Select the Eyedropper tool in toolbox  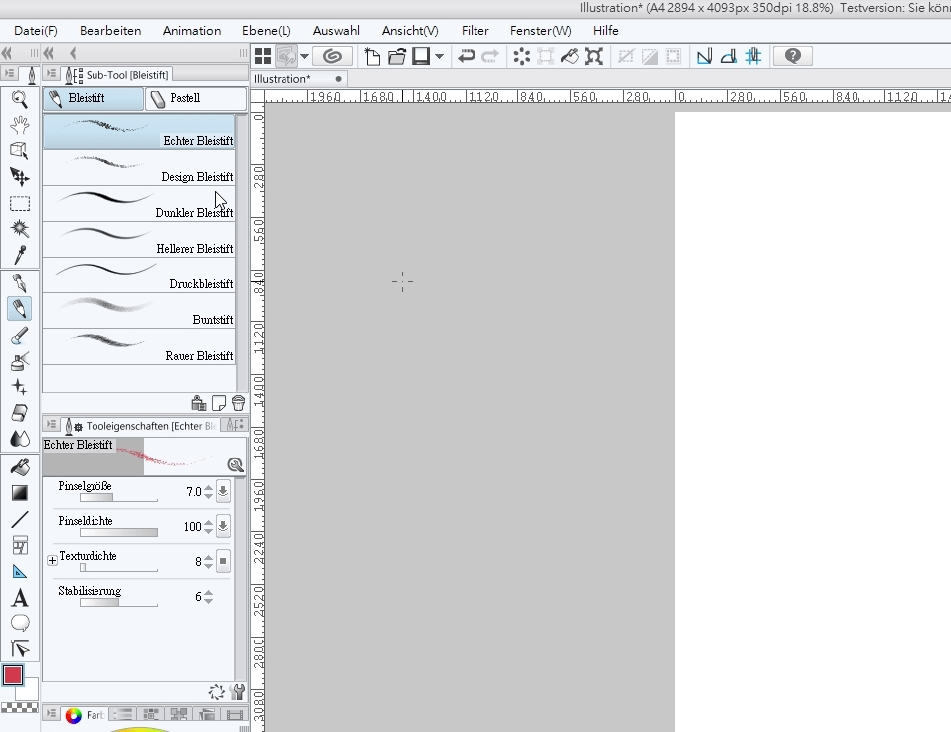(x=19, y=256)
